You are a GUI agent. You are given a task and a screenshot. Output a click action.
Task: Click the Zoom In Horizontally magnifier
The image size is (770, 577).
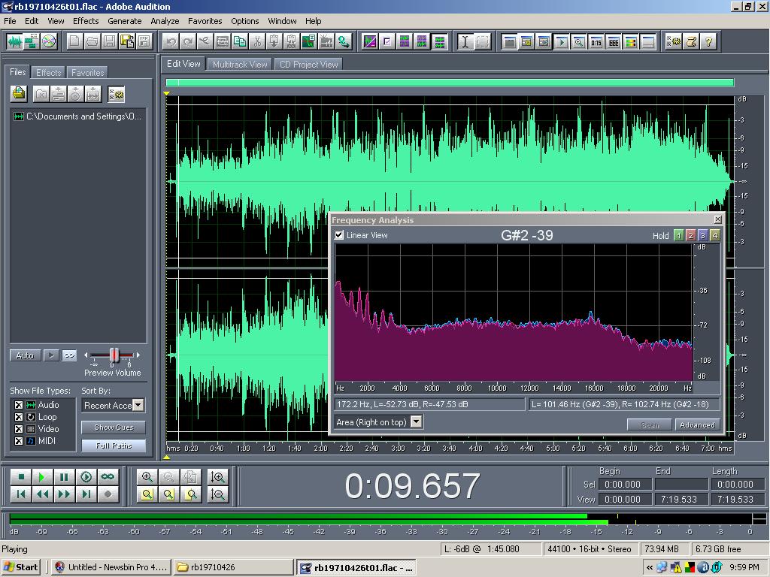pos(147,477)
